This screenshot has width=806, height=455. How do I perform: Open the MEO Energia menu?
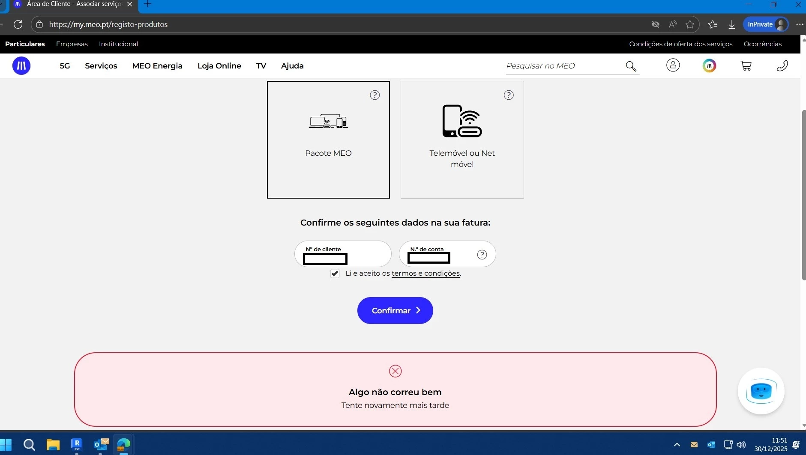157,66
